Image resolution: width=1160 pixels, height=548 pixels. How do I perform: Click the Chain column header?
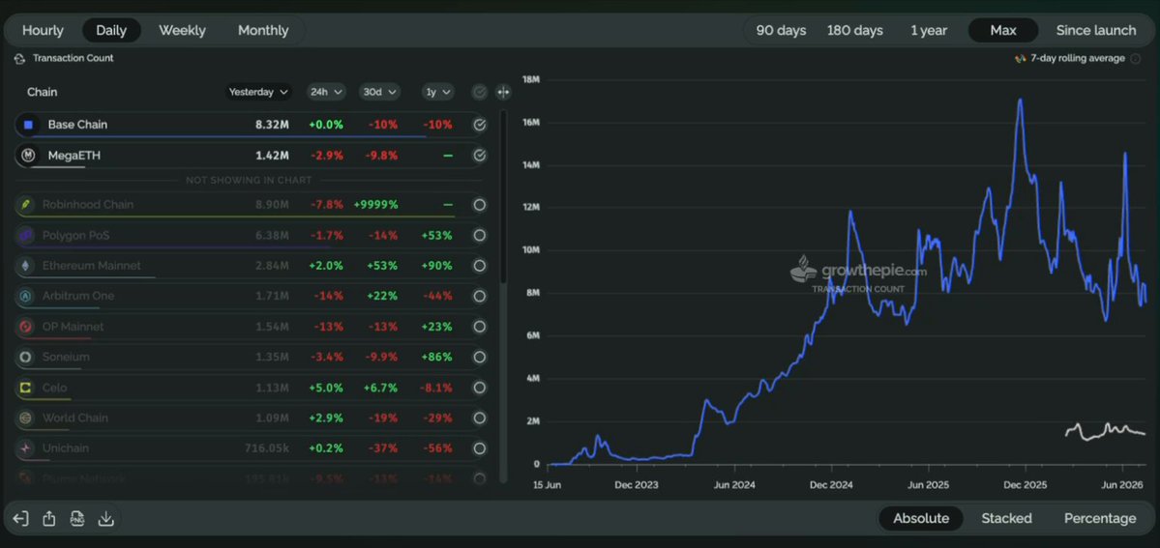coord(43,92)
